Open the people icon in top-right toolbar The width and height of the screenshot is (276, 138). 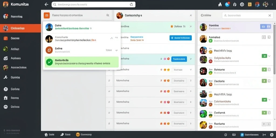point(220,5)
